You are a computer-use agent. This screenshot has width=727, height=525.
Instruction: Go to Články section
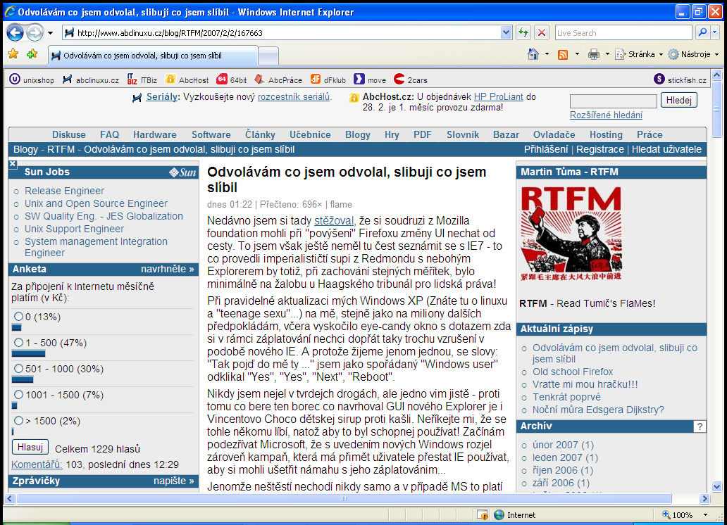point(260,134)
